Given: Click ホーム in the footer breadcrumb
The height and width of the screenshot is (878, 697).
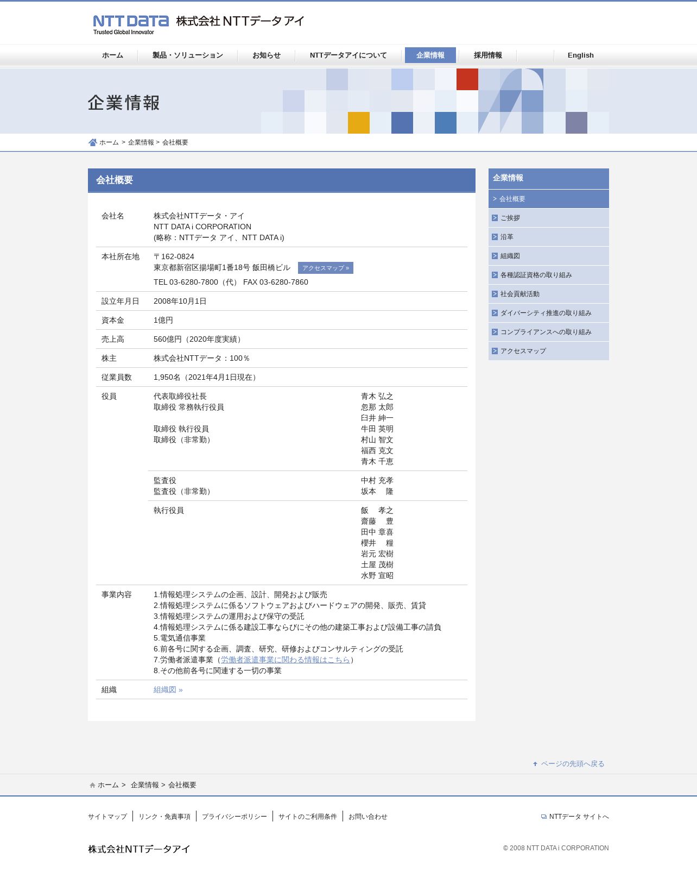Looking at the screenshot, I should [x=108, y=785].
